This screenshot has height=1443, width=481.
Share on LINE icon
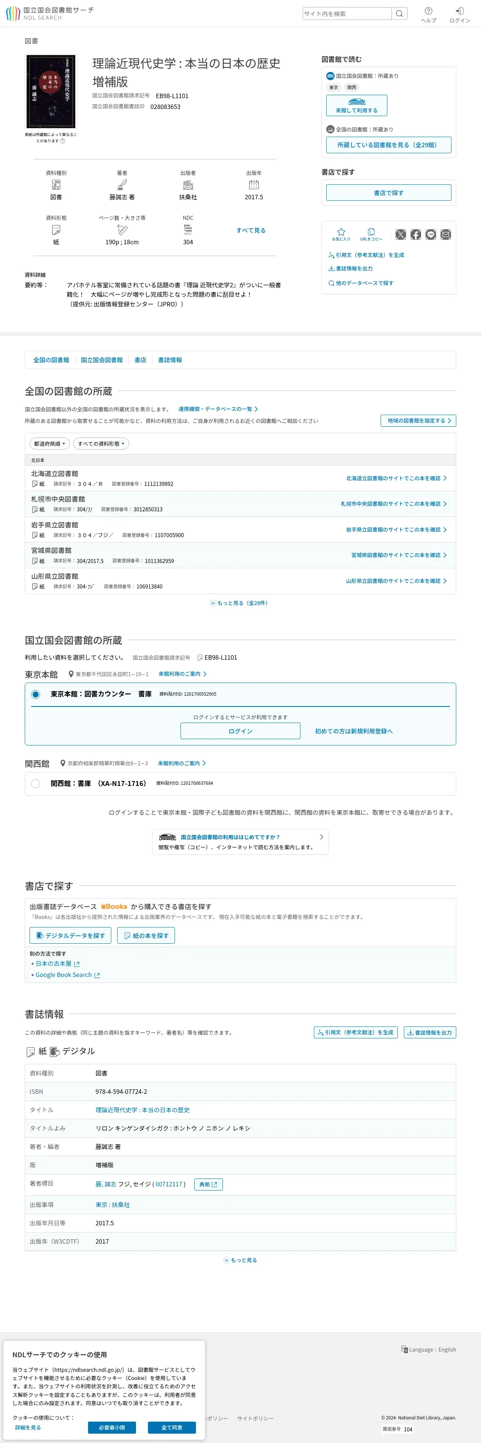click(x=430, y=234)
